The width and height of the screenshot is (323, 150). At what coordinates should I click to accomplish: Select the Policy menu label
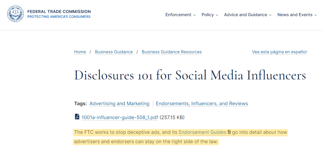pyautogui.click(x=208, y=15)
